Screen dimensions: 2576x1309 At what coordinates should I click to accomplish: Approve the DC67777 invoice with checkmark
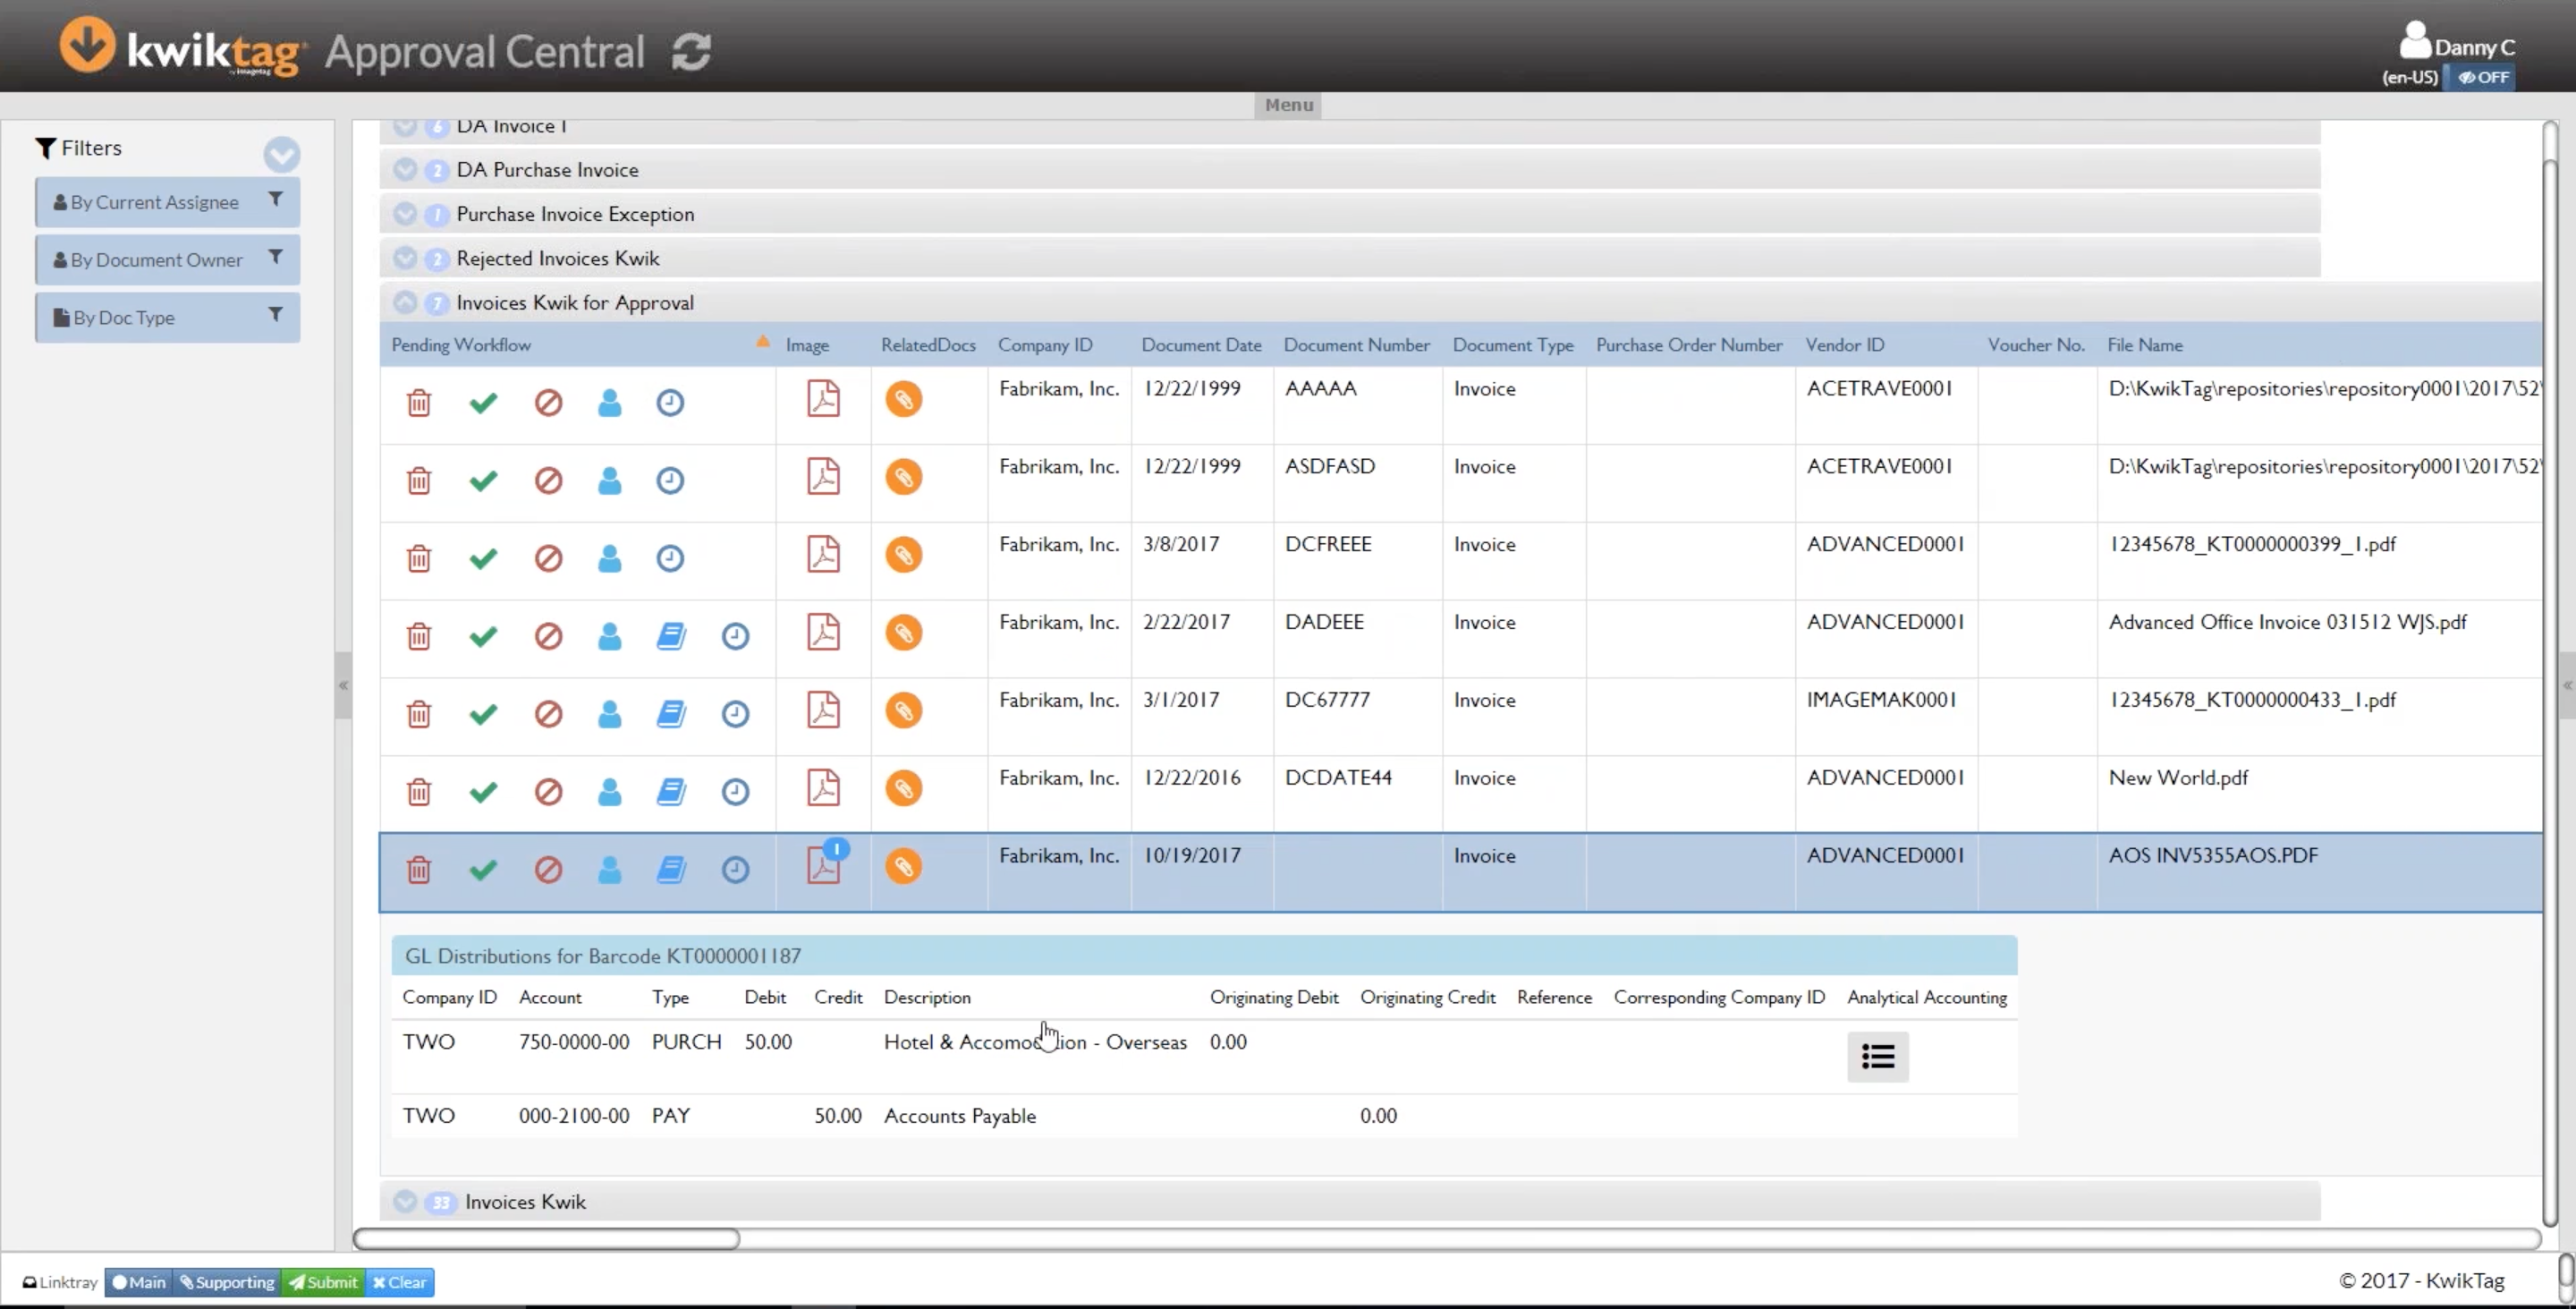pyautogui.click(x=483, y=714)
